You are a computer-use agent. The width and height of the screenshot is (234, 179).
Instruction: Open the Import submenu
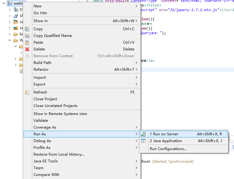(x=82, y=78)
